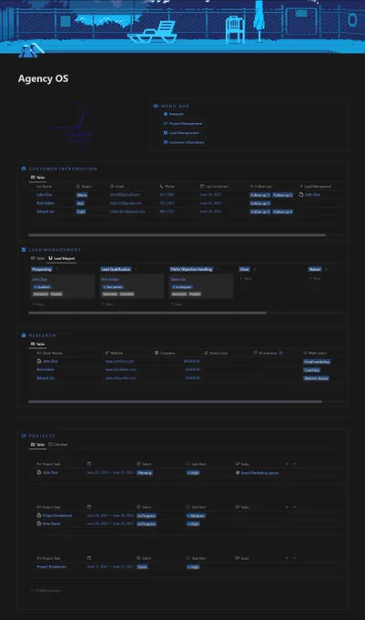Click Follow-up 2 tag in John Doe row

pos(282,195)
